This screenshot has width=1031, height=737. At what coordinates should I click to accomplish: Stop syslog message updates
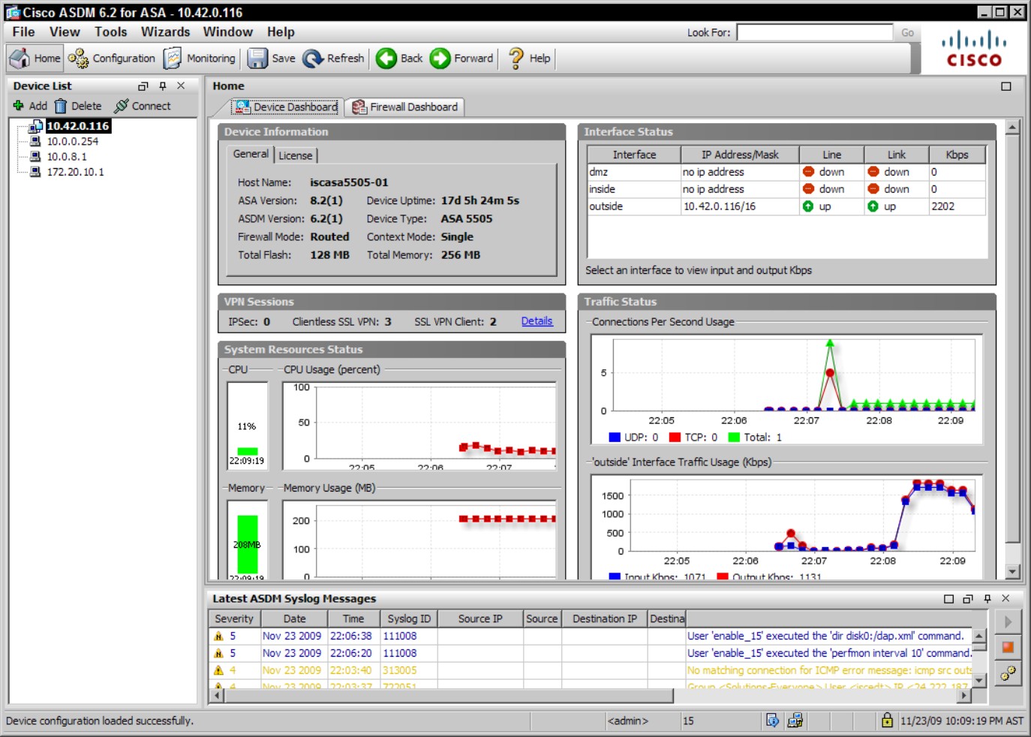click(x=1008, y=648)
